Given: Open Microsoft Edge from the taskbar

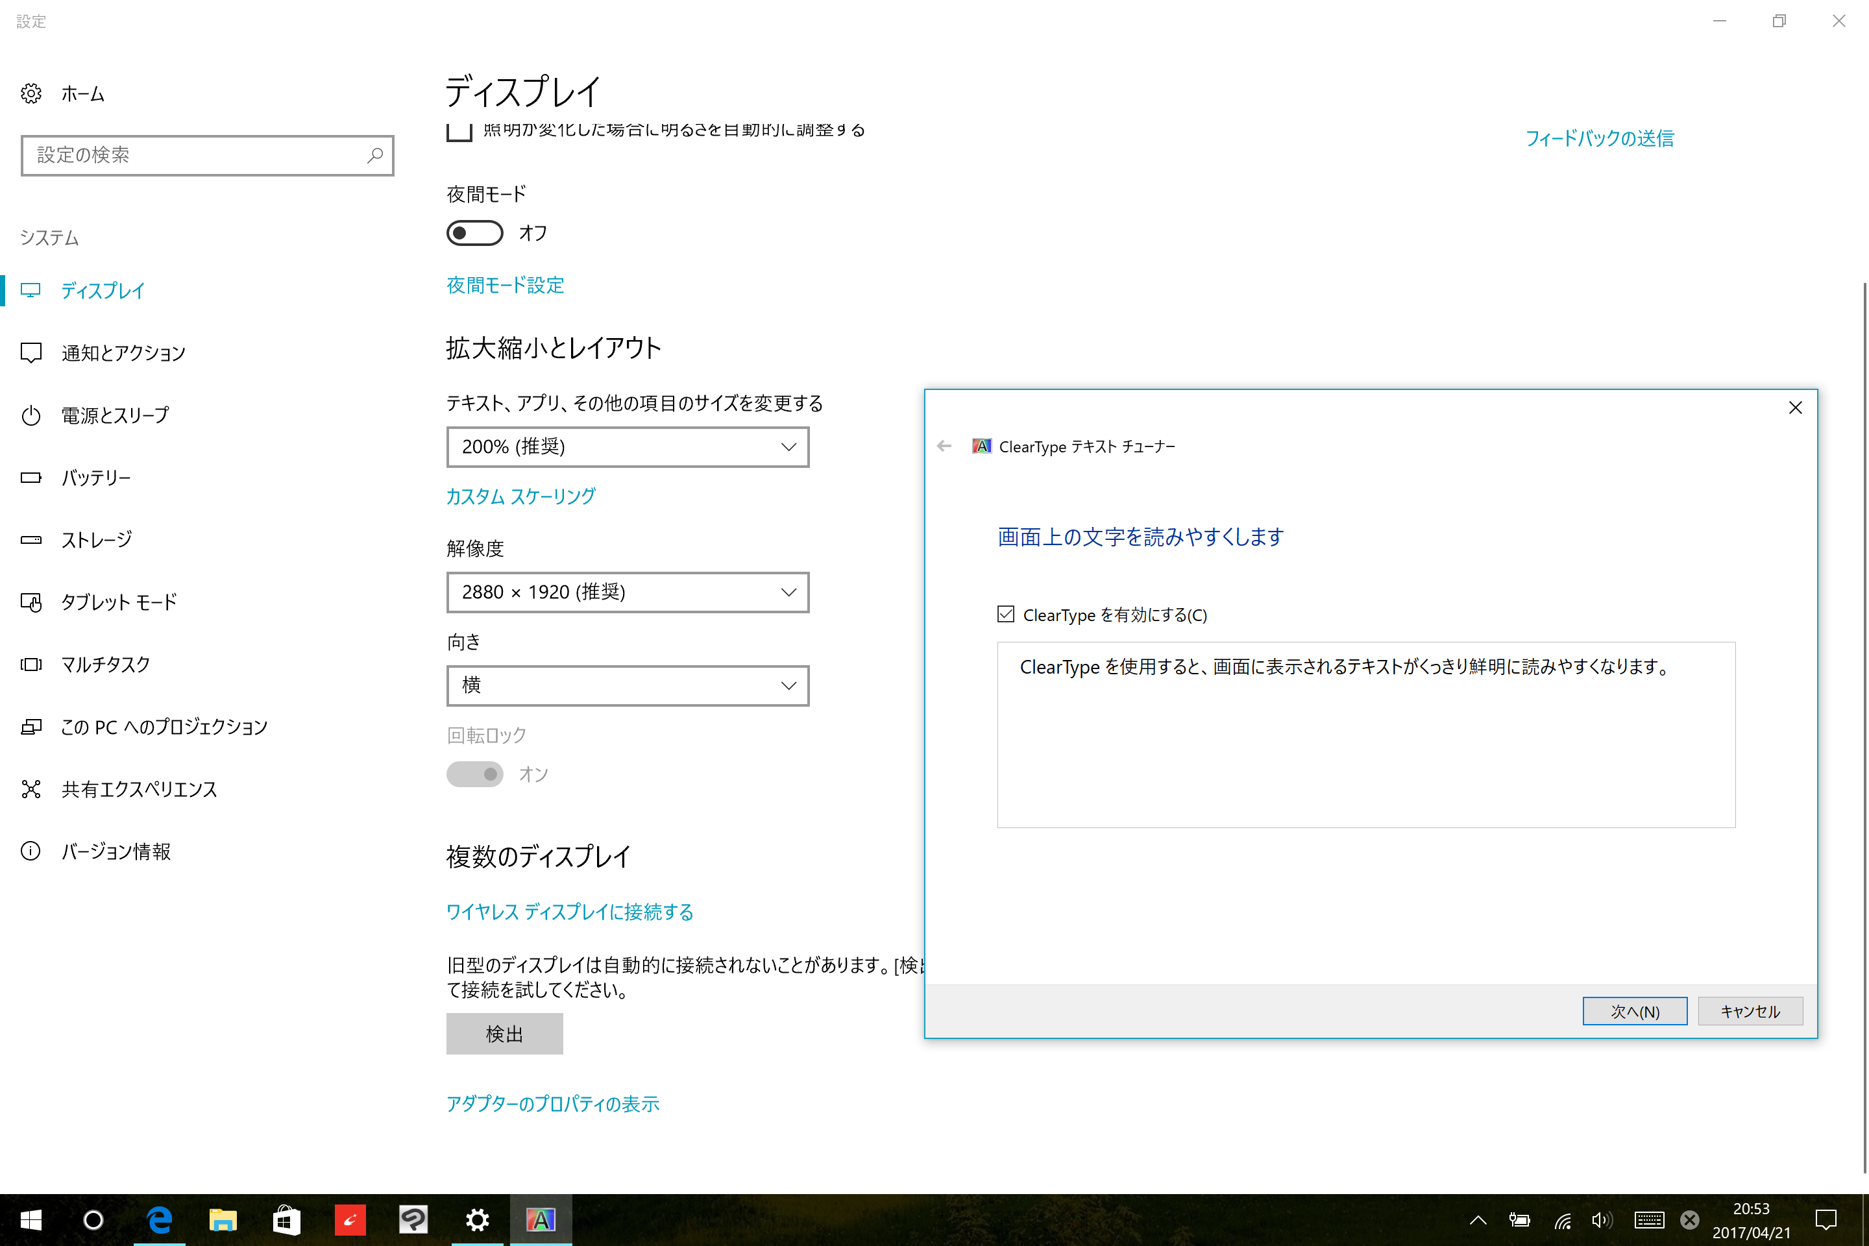Looking at the screenshot, I should pyautogui.click(x=160, y=1219).
